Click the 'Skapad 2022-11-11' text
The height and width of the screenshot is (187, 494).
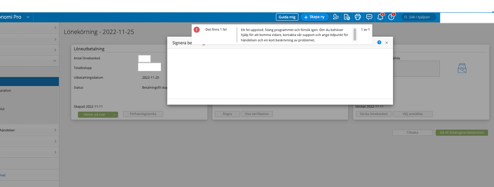point(89,107)
